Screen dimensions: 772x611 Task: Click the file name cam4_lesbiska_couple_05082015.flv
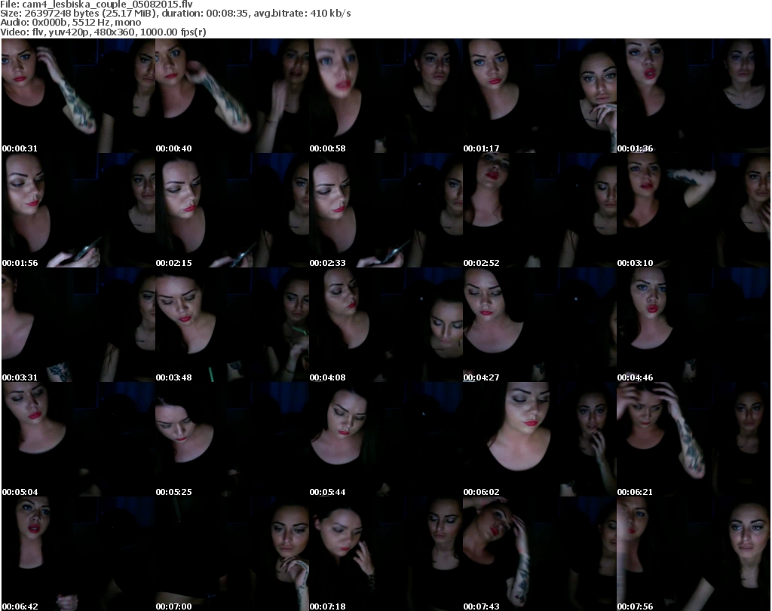coord(107,5)
